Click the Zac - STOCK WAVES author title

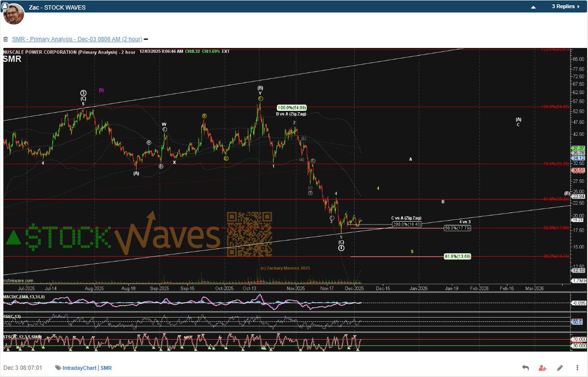(x=57, y=7)
